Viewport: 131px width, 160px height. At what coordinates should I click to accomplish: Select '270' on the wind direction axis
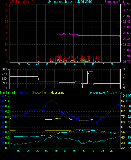point(4,74)
